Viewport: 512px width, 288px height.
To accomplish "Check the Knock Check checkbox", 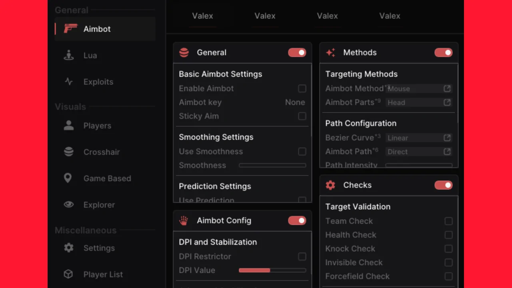I will [x=448, y=249].
